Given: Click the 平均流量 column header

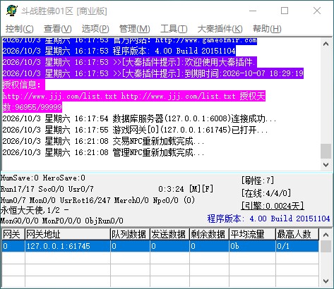Looking at the screenshot, I should point(252,234).
